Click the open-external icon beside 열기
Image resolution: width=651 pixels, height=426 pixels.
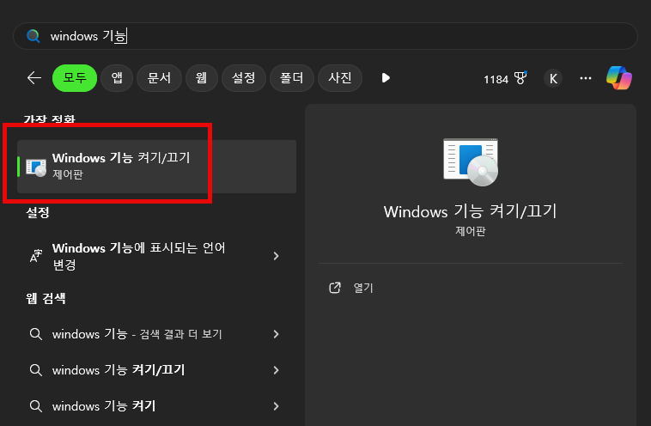click(x=335, y=288)
